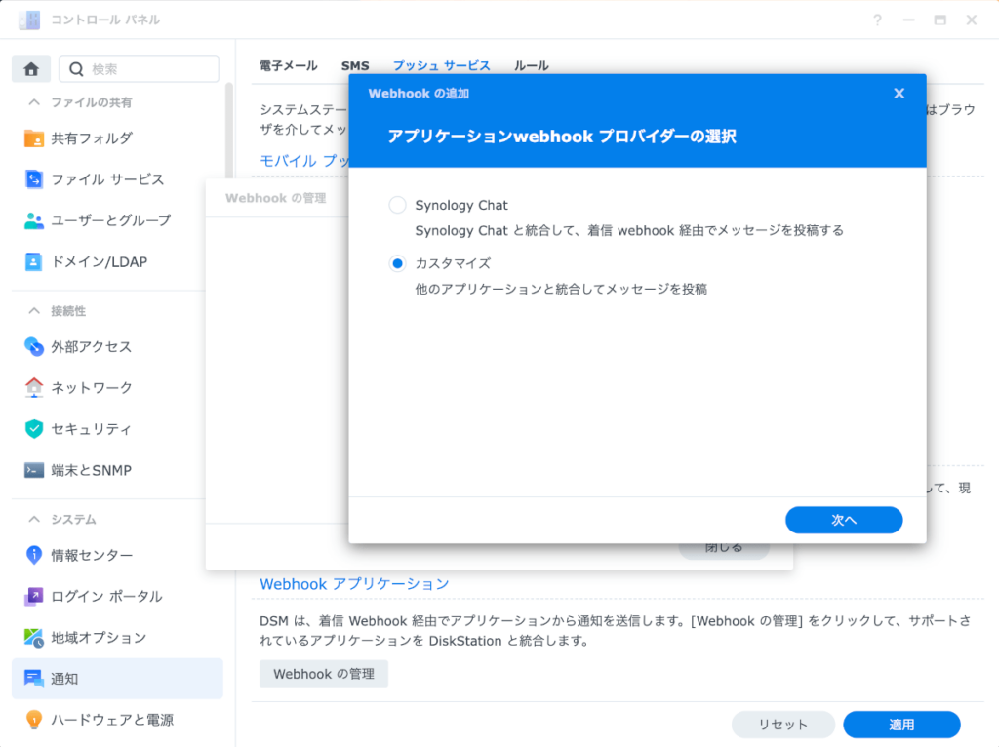The image size is (999, 747).
Task: Switch to the 電子メール tab
Action: pos(288,65)
